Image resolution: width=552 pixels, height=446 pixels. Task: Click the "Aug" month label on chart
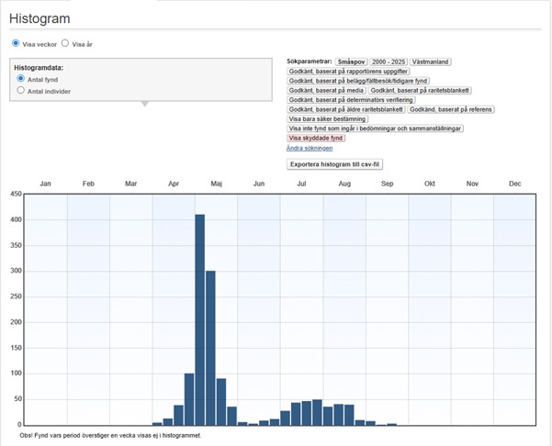tap(344, 184)
